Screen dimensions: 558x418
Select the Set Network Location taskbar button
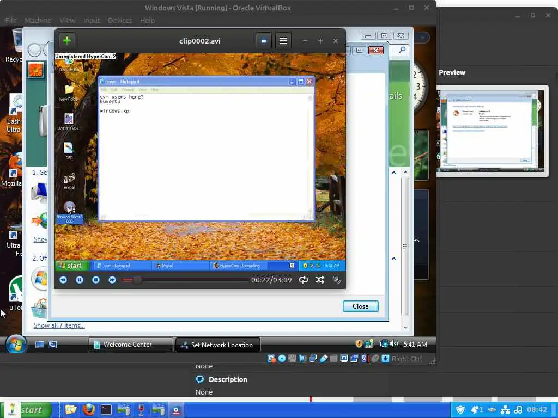[x=218, y=345]
